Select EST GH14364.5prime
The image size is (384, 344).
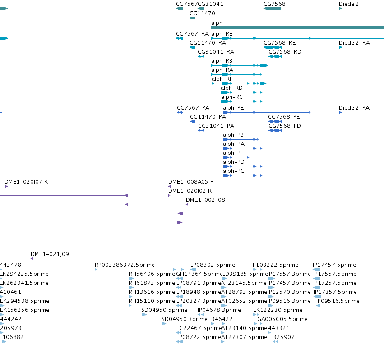[x=179, y=279]
